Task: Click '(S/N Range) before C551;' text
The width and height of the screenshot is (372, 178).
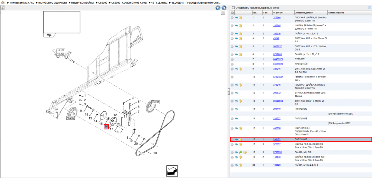Action: pyautogui.click(x=340, y=114)
